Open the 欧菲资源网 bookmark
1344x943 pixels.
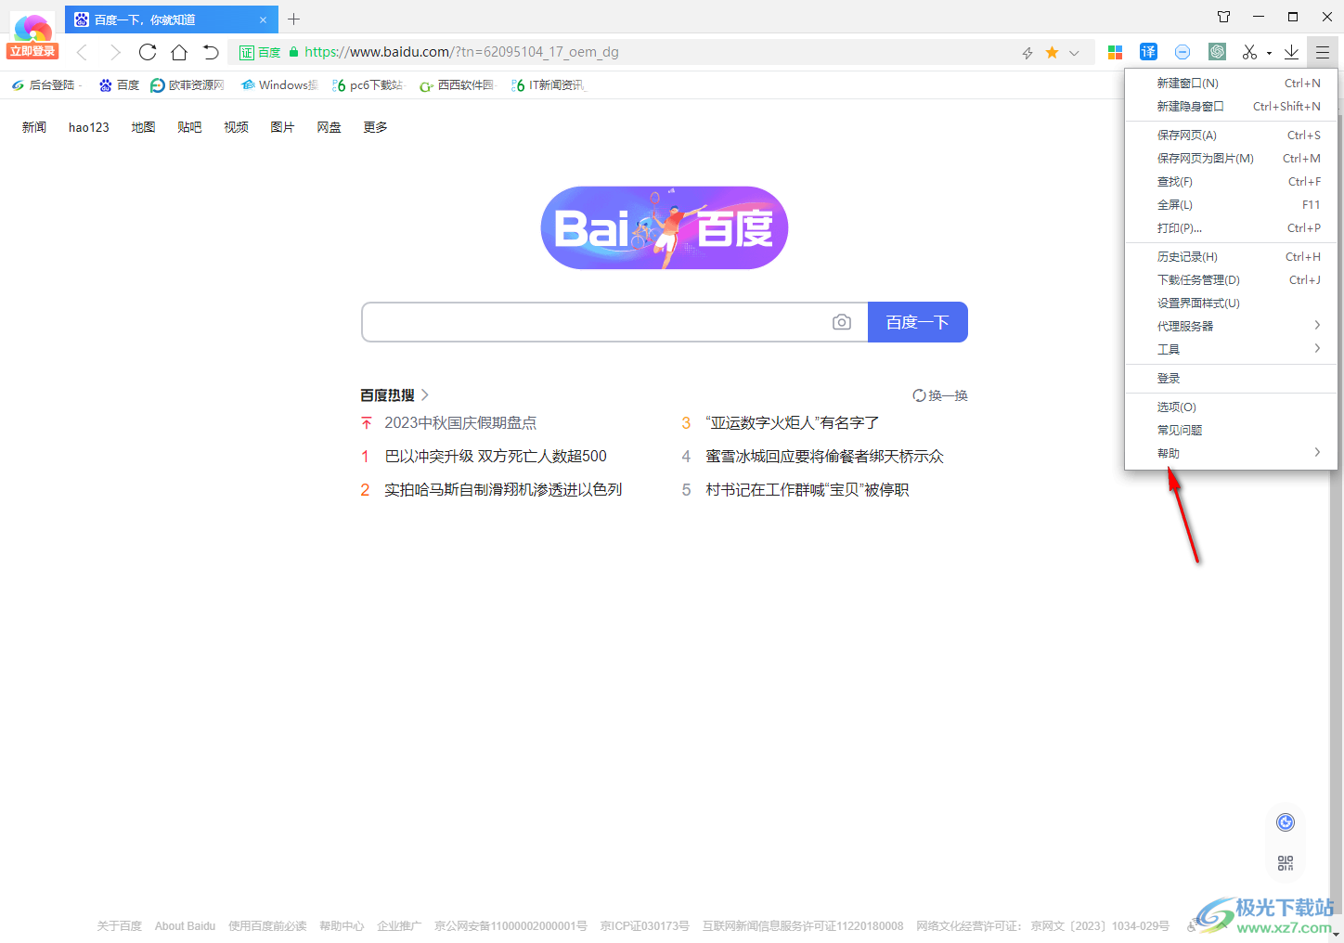point(187,85)
